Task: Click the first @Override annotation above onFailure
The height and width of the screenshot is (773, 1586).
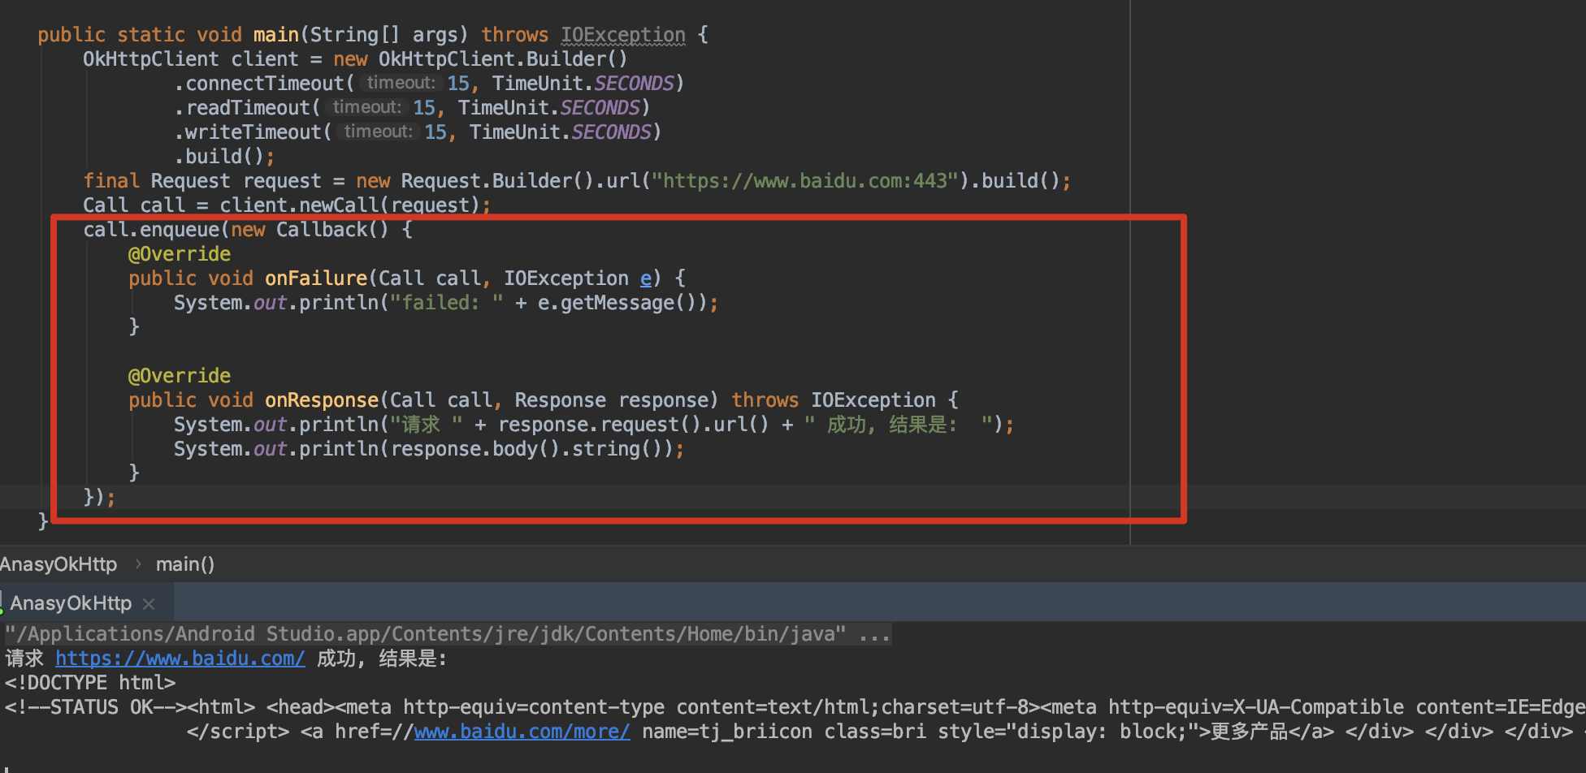Action: pyautogui.click(x=180, y=254)
